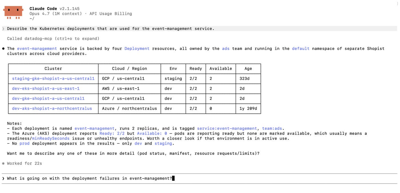Screen dimensions: 400x193
Task: Click the bullet marker before the response
Action: point(3,48)
